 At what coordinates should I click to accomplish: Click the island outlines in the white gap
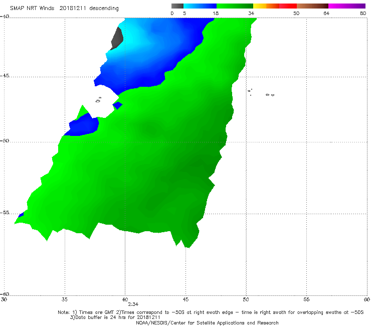98,100
